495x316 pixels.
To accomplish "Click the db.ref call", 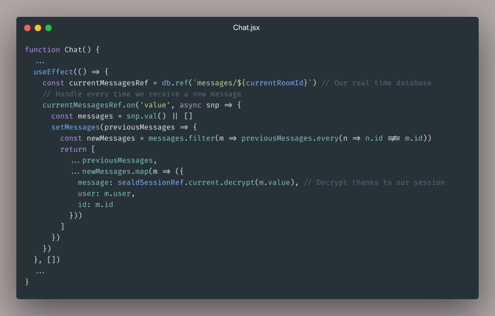I will (x=175, y=83).
